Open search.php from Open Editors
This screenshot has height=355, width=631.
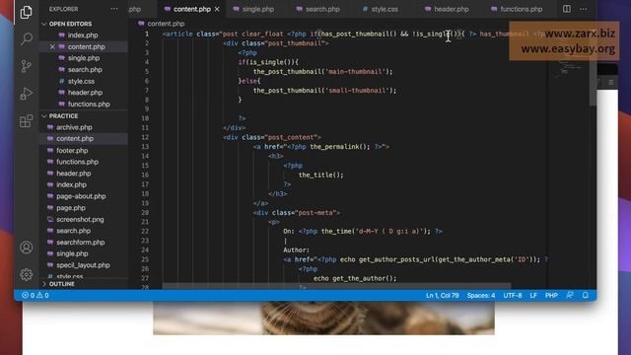click(x=85, y=70)
